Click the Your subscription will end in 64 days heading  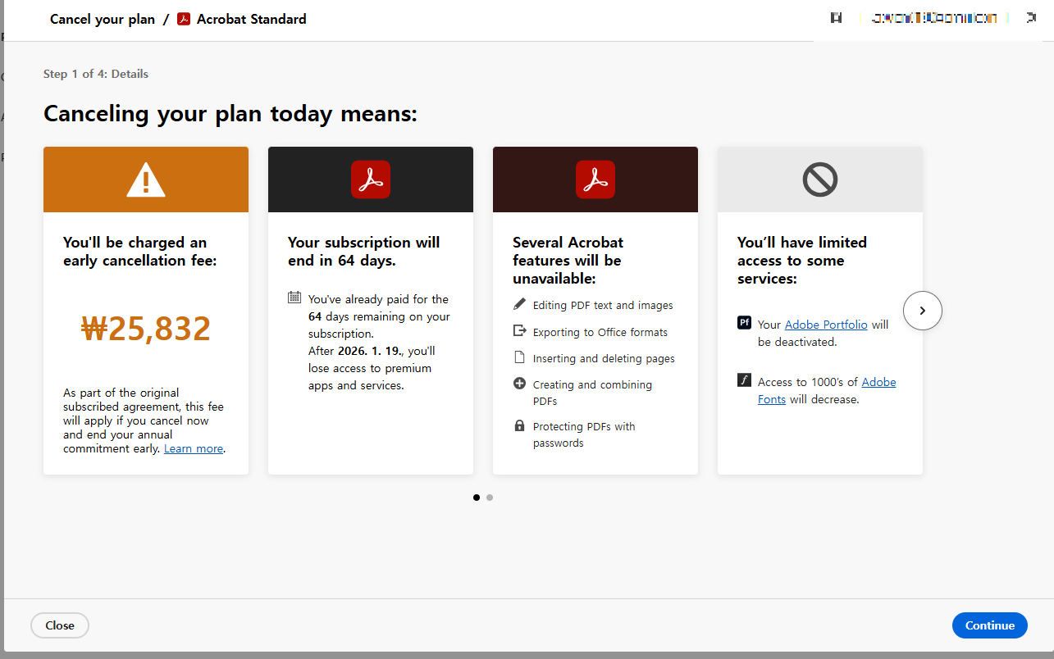point(364,252)
